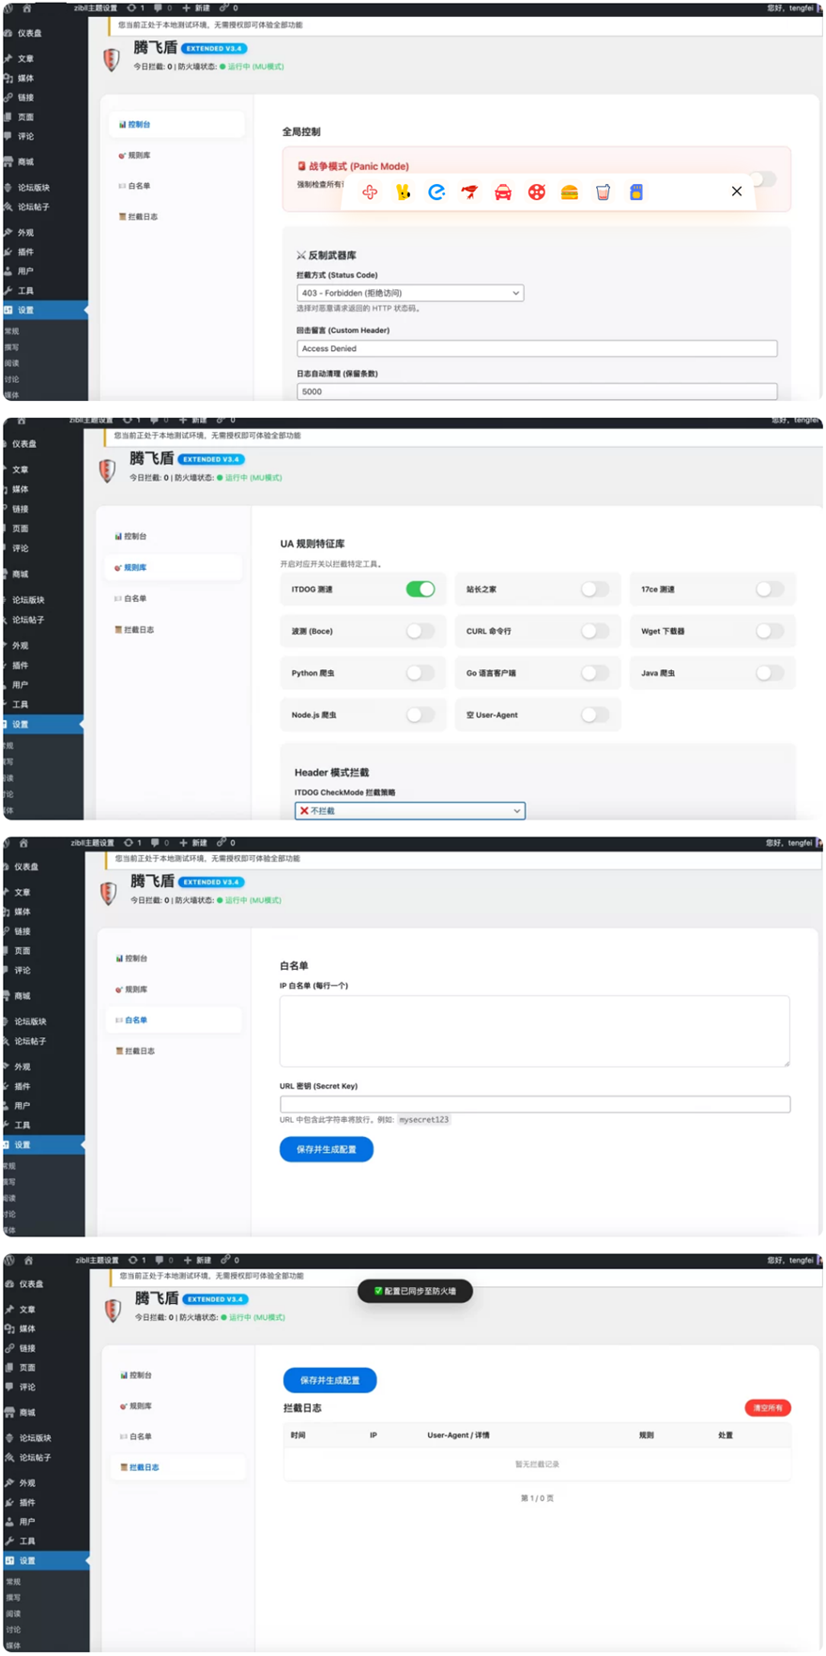Click the red film reel icon

click(536, 192)
